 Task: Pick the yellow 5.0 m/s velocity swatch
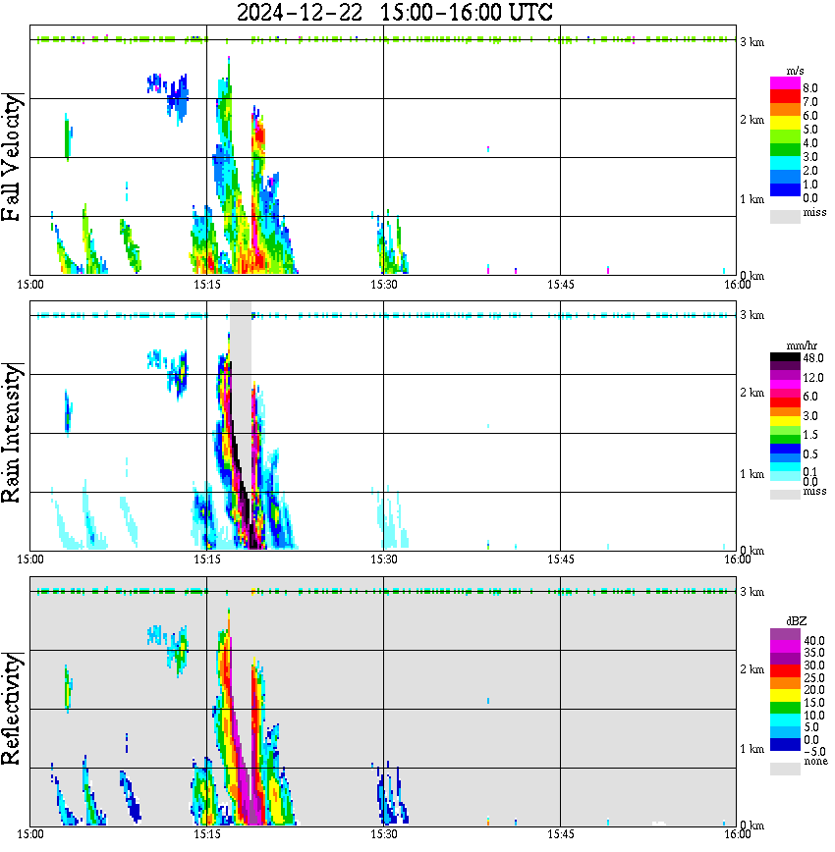pos(785,124)
